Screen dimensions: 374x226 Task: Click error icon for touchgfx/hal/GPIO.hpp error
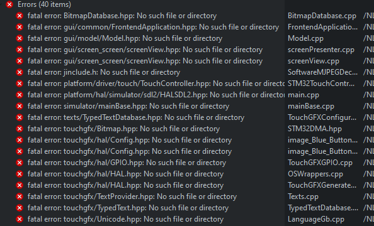pos(20,163)
